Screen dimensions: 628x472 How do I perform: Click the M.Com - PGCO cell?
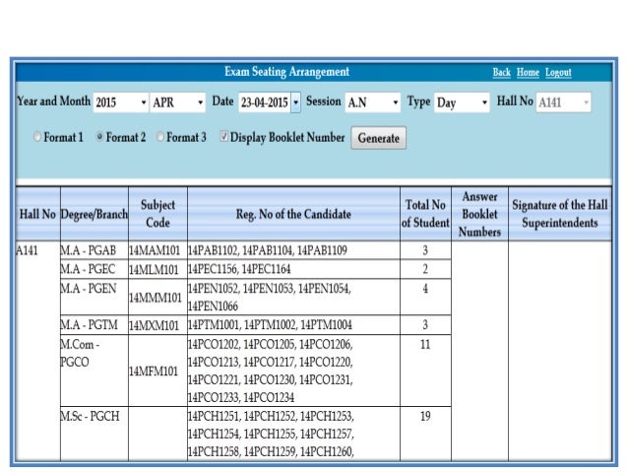[x=94, y=371]
